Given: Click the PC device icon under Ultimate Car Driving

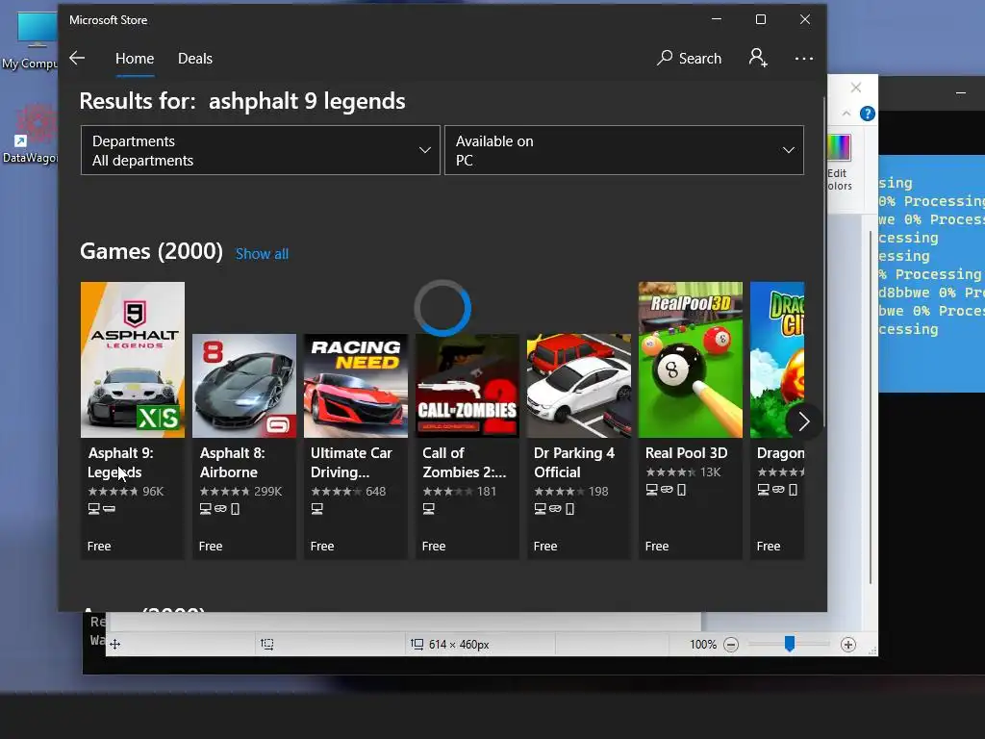Looking at the screenshot, I should (317, 509).
